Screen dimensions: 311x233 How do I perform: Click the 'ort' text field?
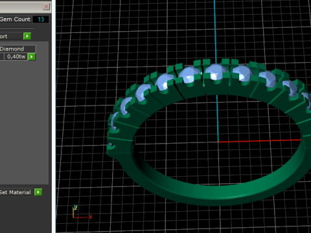[11, 36]
